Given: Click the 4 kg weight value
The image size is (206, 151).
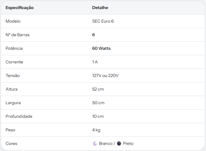Looking at the screenshot, I should (96, 130).
